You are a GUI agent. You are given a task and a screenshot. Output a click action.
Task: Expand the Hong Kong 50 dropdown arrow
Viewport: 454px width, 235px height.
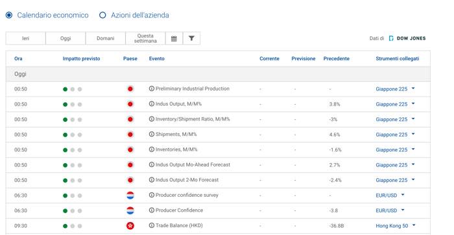coord(414,225)
